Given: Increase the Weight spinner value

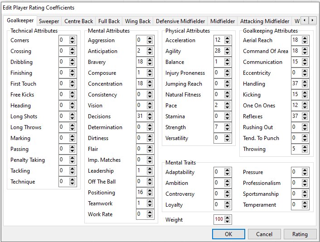Looking at the screenshot, I should click(227, 218).
